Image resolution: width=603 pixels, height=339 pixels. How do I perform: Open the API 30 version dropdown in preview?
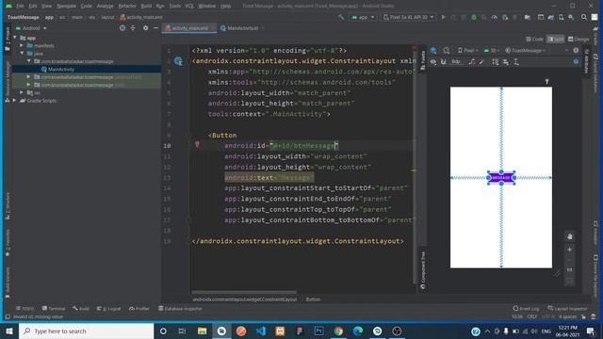492,50
